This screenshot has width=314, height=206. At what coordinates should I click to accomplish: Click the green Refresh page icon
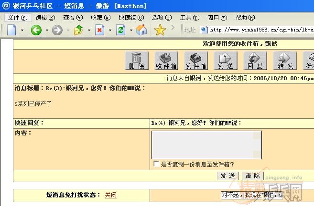[x=121, y=30]
